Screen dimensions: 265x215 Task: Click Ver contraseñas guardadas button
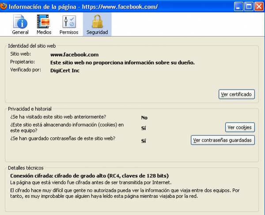click(x=223, y=140)
